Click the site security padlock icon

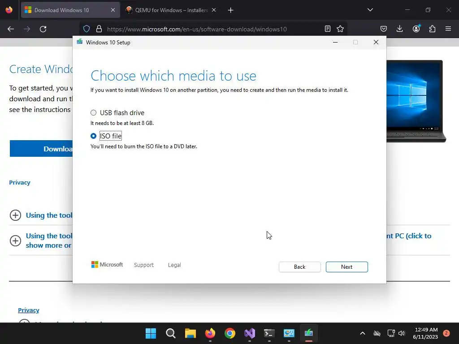(x=99, y=29)
